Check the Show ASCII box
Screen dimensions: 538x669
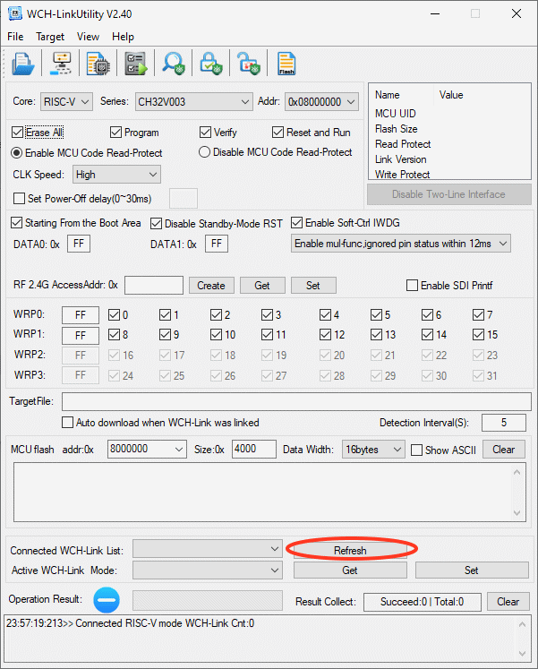pyautogui.click(x=416, y=450)
